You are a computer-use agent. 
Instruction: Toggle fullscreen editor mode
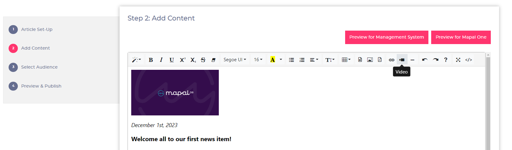458,60
